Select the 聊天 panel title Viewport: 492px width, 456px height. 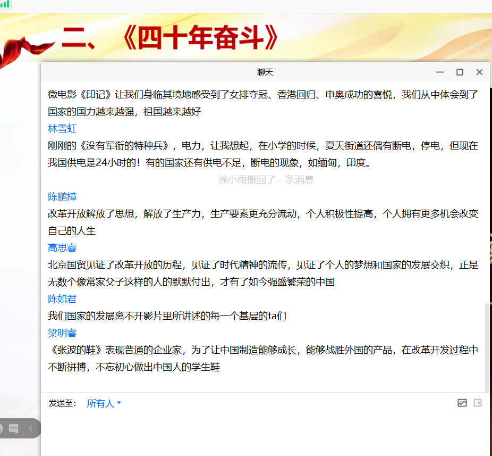pos(264,72)
